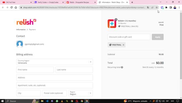Viewport: 182px width, 103px height.
Task: Click the page vertical scrollbar
Action: 181,46
